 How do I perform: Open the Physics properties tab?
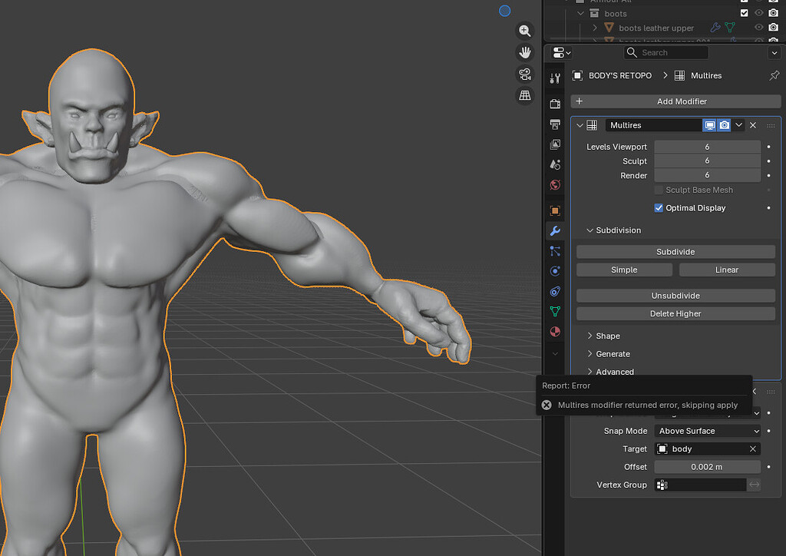click(x=555, y=271)
